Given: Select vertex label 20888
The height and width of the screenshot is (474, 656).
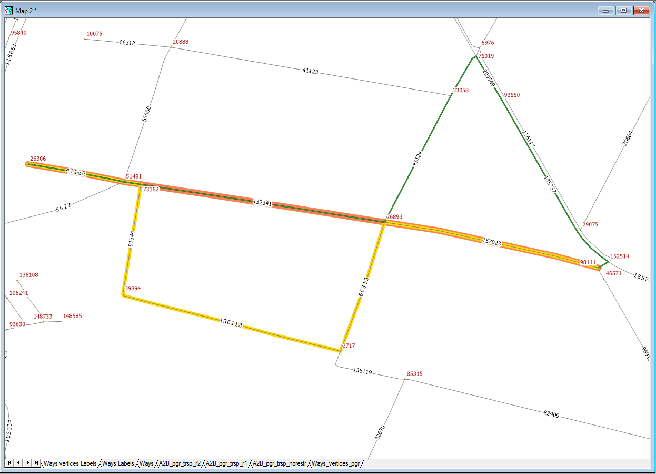Looking at the screenshot, I should (181, 42).
